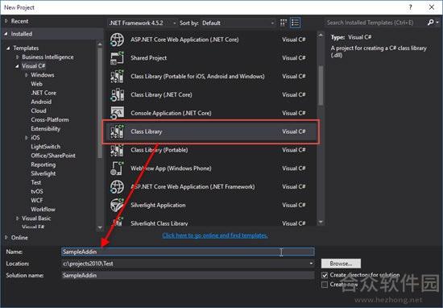
Task: Click the Class Library (Portable) icon
Action: click(117, 150)
